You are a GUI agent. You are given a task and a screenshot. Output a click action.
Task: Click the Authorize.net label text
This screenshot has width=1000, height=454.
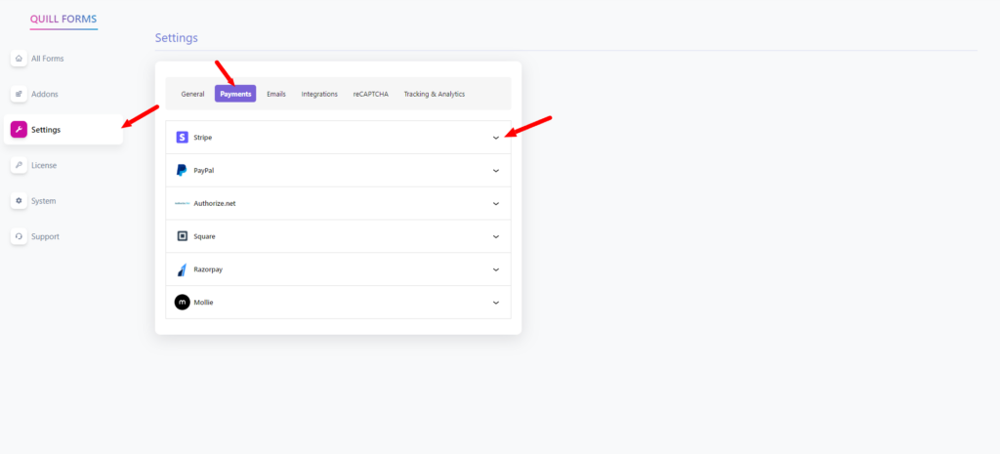click(x=215, y=203)
